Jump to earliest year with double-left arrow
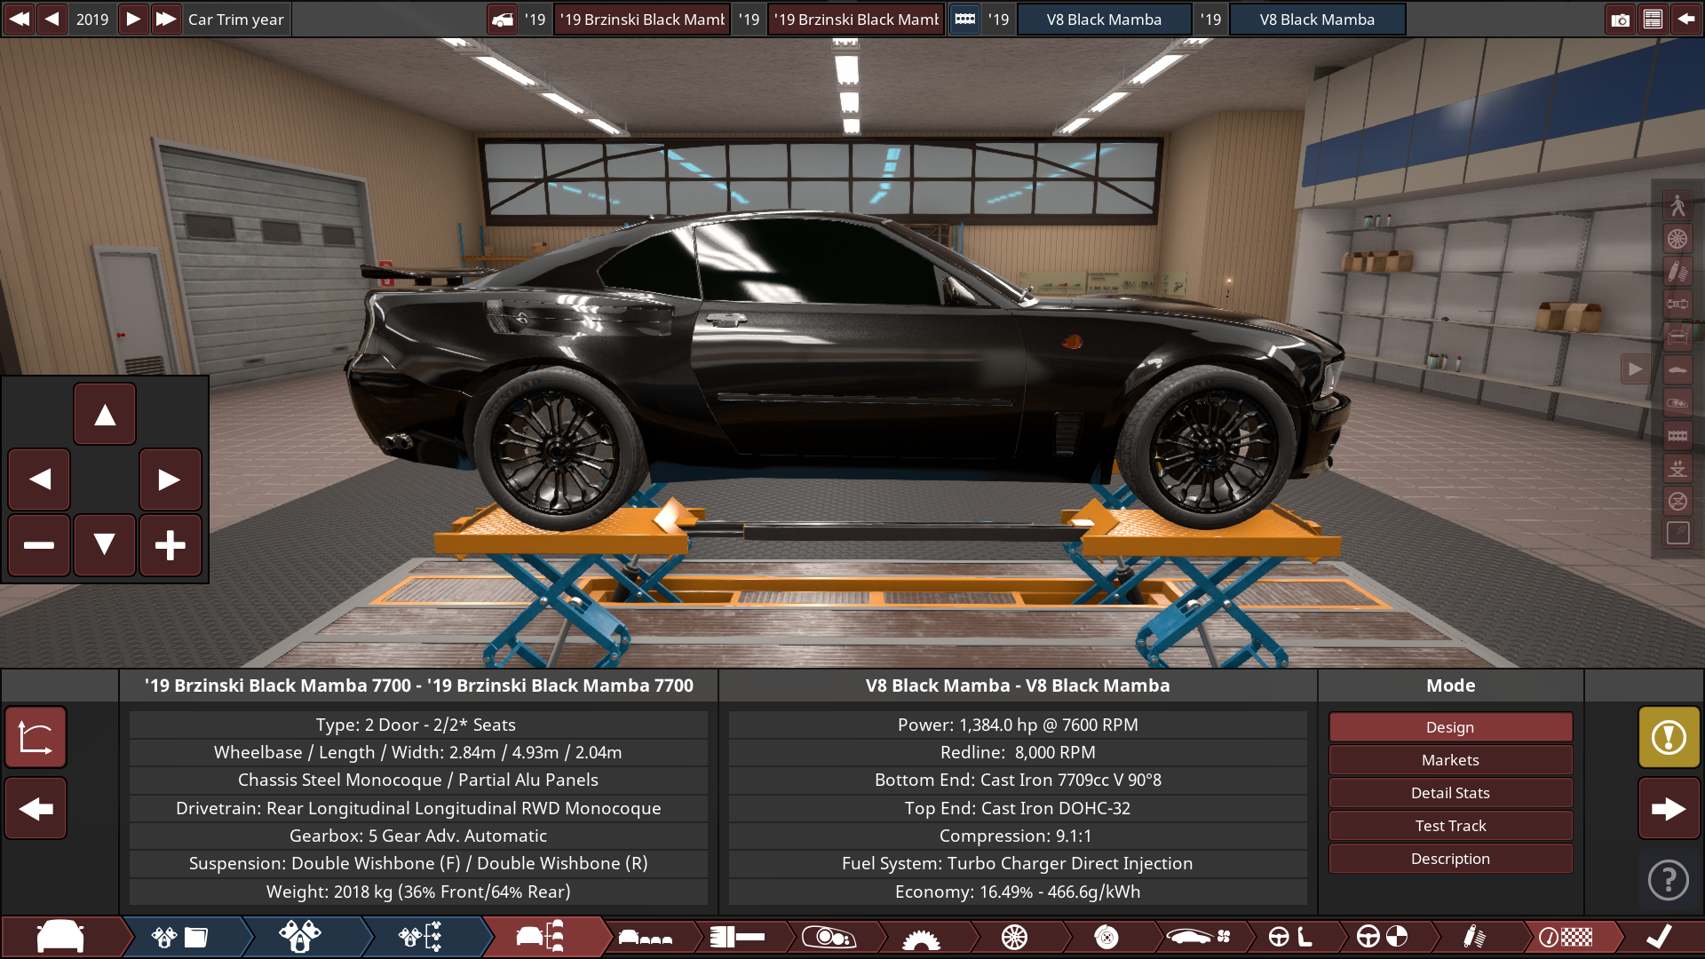The width and height of the screenshot is (1705, 959). point(19,19)
